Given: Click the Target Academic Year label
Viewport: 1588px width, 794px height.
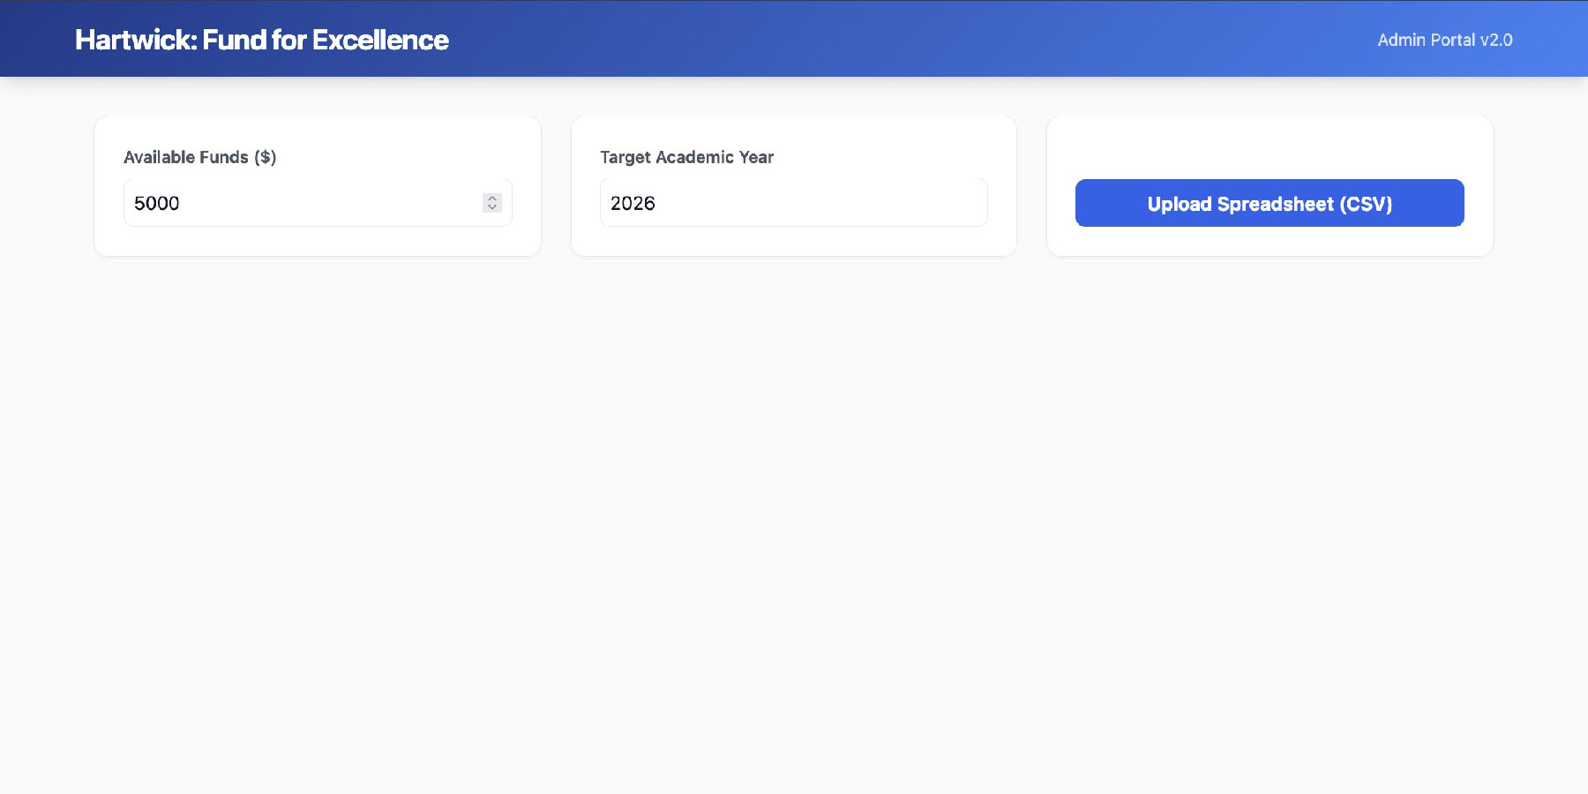Looking at the screenshot, I should coord(687,157).
